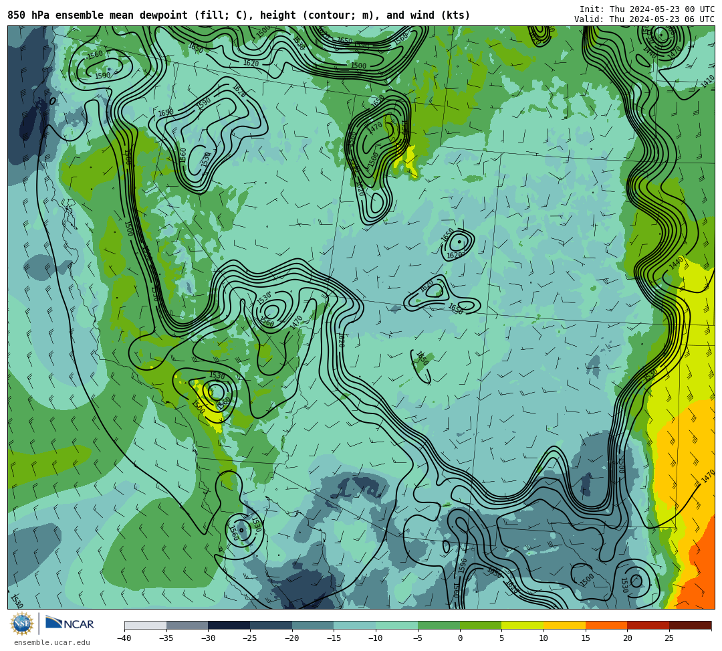Pick the dark red 20 to 25 colorbar segment

648,625
